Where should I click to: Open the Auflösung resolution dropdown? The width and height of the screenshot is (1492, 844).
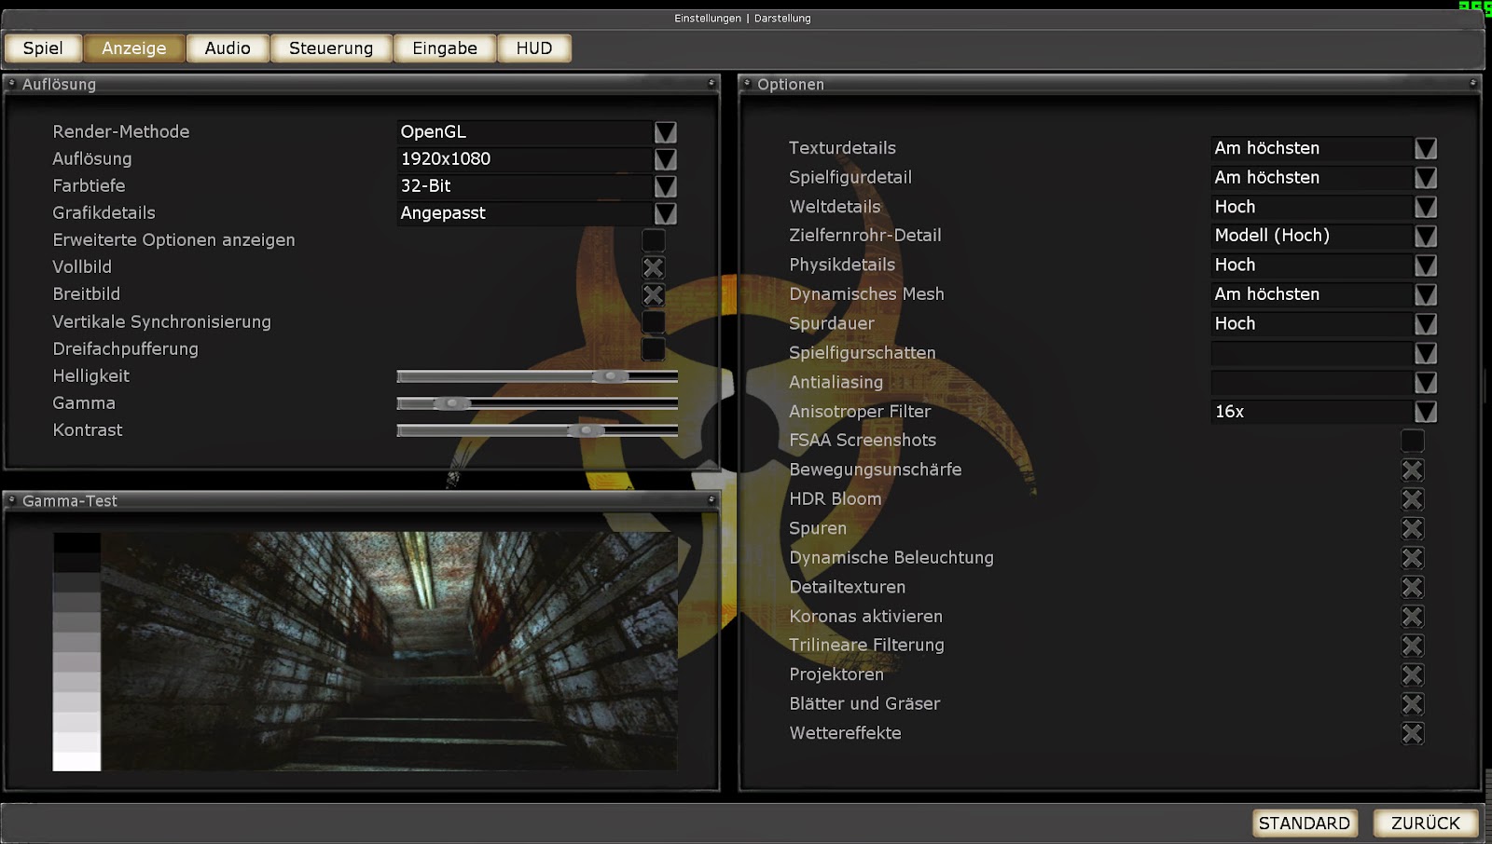(x=665, y=159)
